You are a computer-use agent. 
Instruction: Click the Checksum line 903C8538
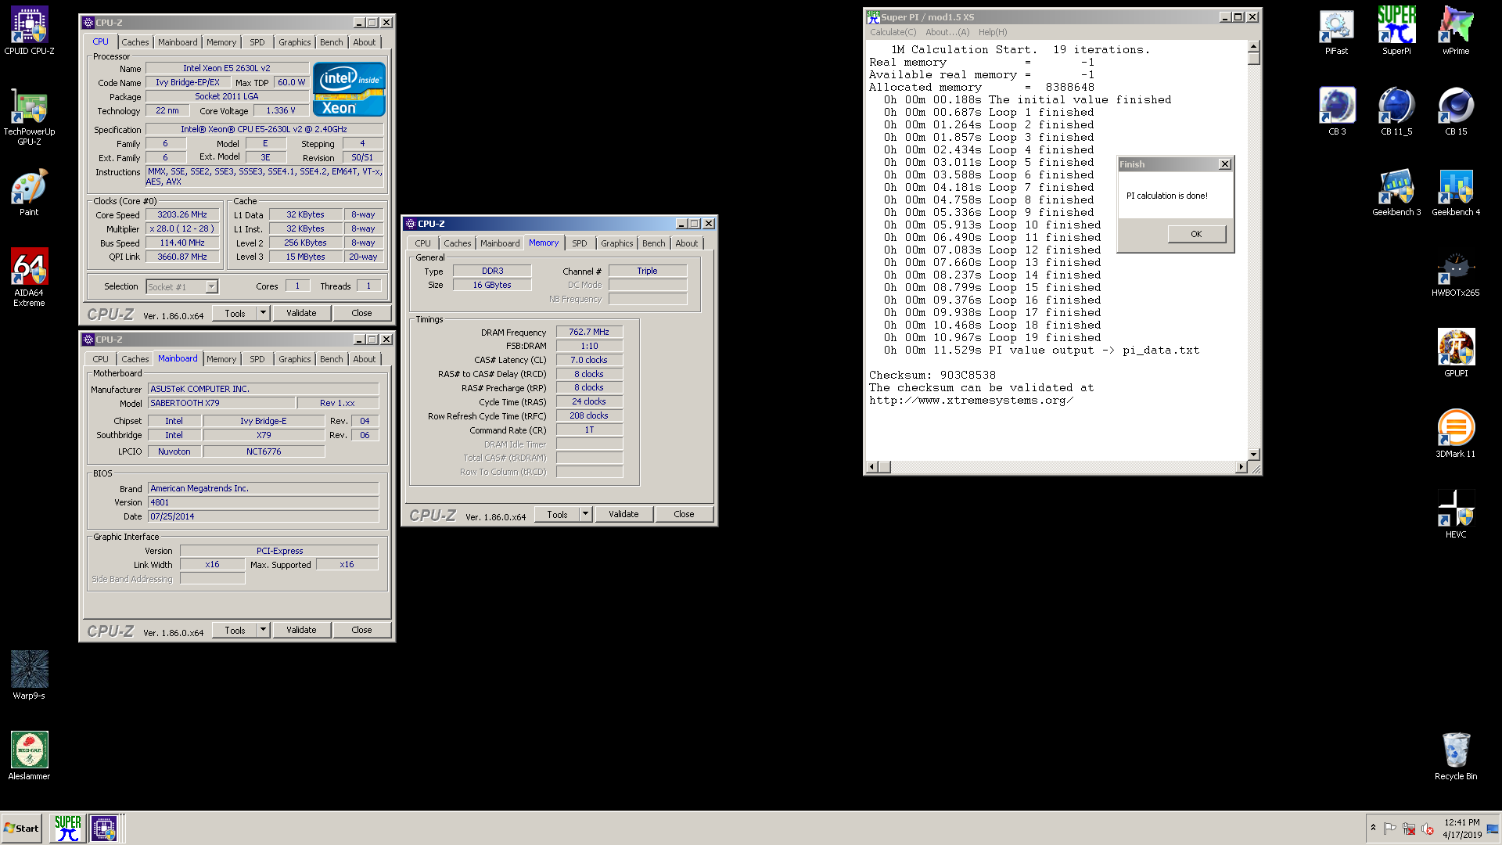coord(932,376)
